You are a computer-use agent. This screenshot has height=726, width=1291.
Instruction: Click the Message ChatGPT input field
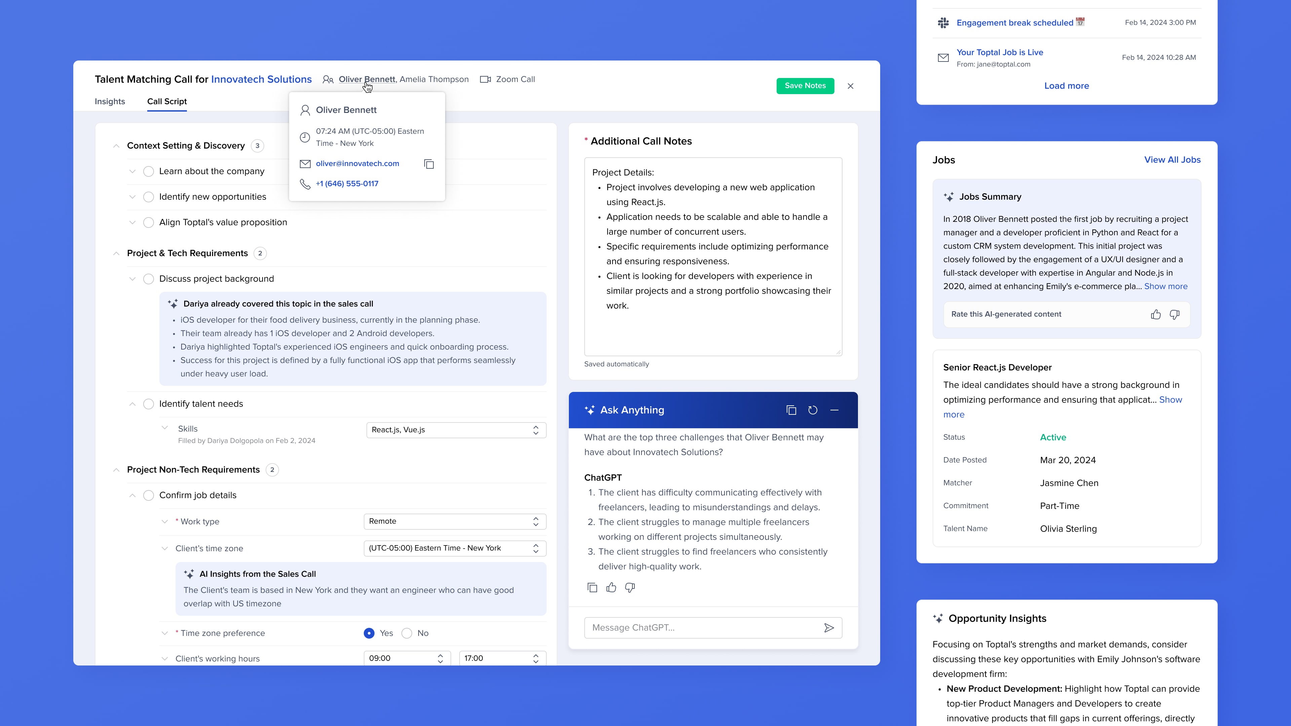click(702, 628)
